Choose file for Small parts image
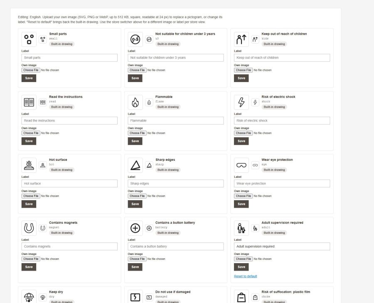This screenshot has height=303, width=374. [31, 70]
